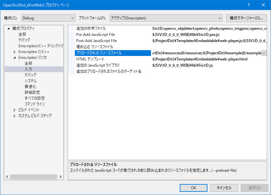Select コマンド ライン in the property tree
The height and width of the screenshot is (195, 271).
pyautogui.click(x=35, y=104)
